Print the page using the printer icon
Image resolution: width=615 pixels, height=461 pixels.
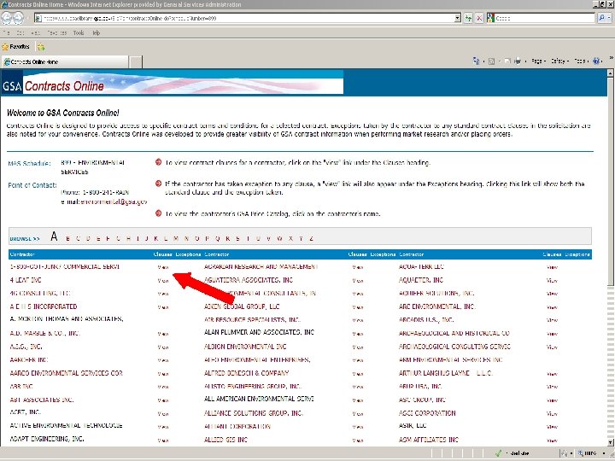click(518, 61)
